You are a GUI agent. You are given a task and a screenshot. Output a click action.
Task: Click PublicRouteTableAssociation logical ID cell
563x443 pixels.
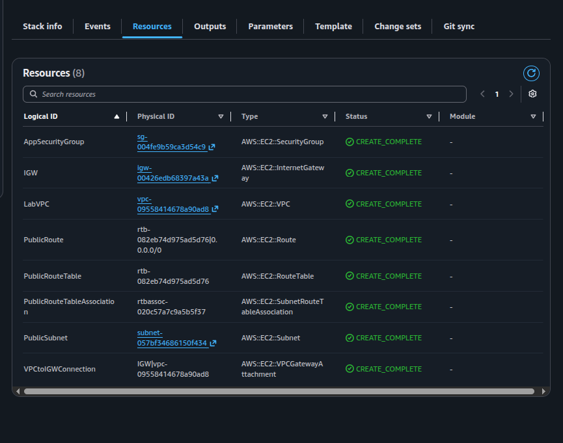(x=69, y=307)
